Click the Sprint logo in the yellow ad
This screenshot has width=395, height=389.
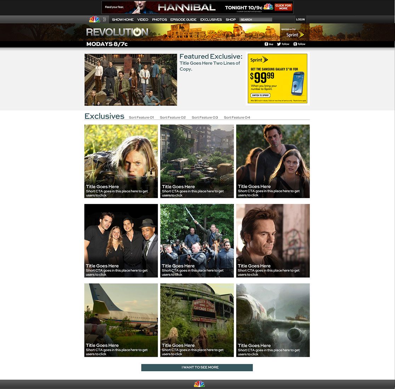click(x=259, y=60)
